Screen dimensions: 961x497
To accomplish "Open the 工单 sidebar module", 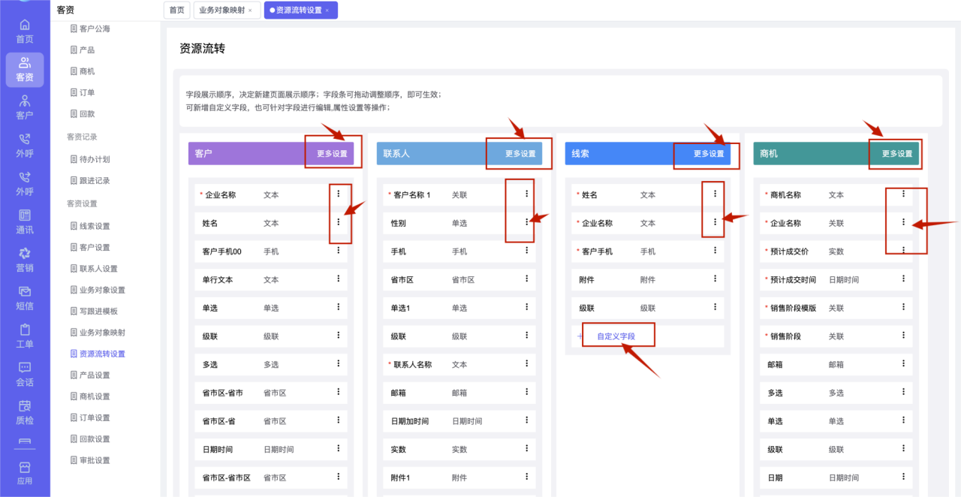I will 25,337.
